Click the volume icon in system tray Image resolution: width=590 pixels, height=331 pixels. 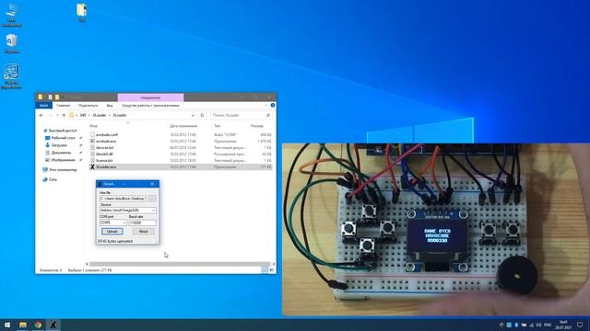tap(538, 325)
